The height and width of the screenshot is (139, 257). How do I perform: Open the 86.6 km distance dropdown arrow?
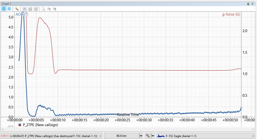point(141,136)
